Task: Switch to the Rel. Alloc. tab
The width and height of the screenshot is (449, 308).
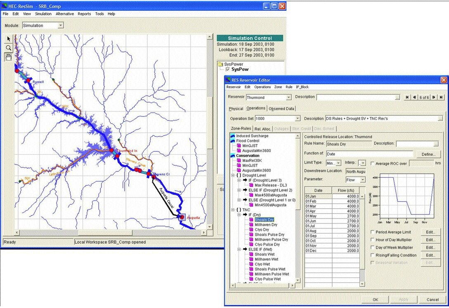Action: (262, 129)
